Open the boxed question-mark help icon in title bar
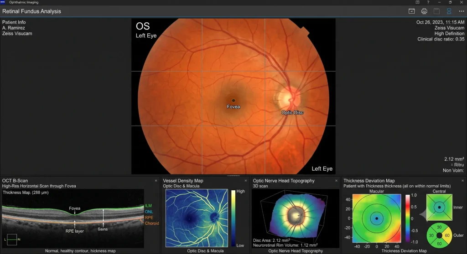The image size is (467, 254). click(x=418, y=2)
